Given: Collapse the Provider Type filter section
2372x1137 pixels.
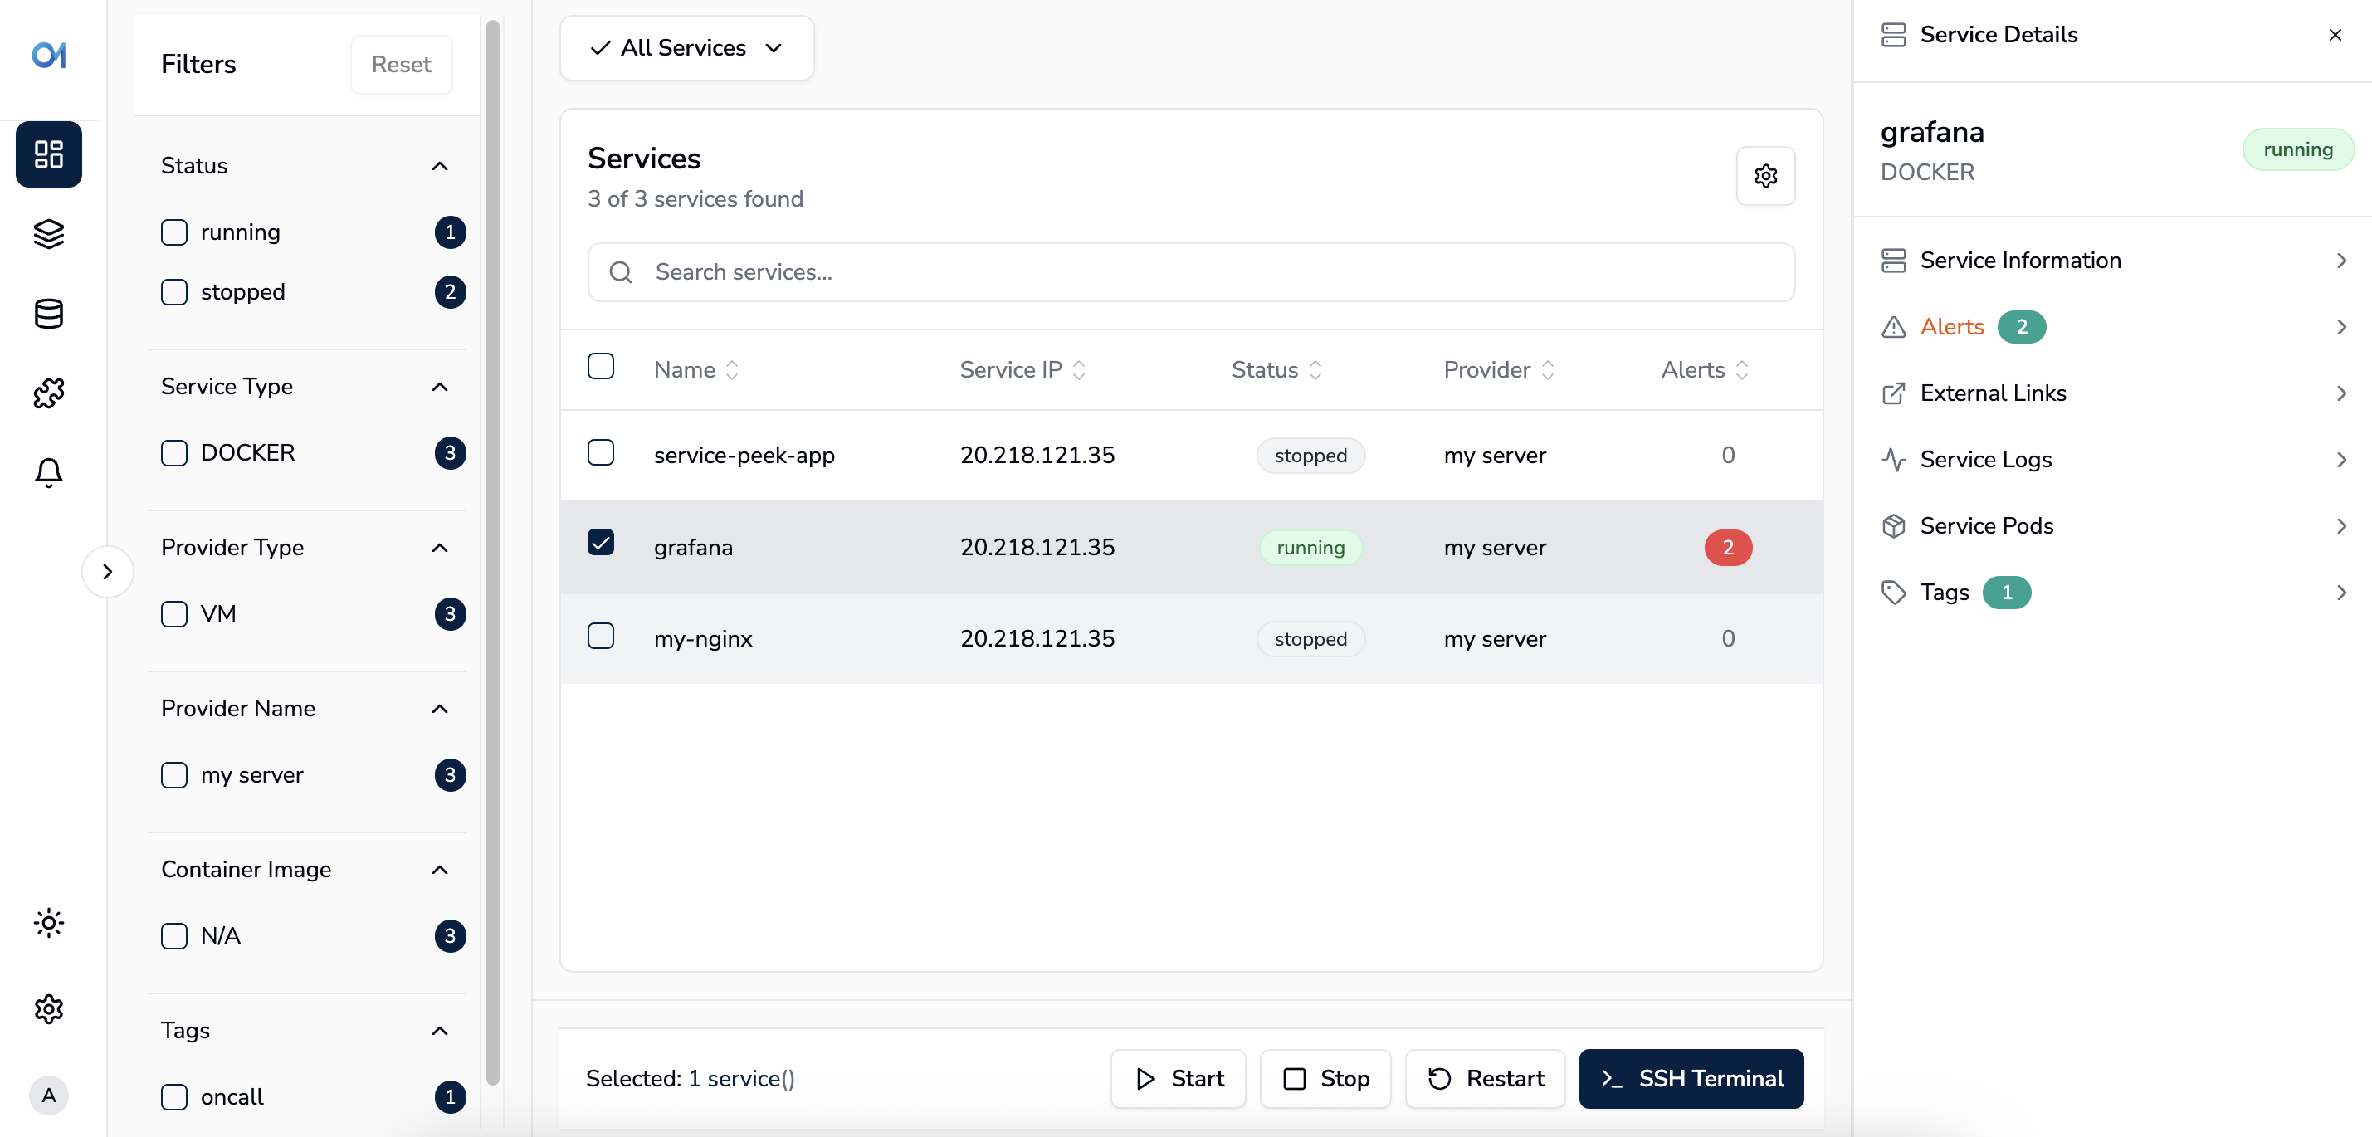Looking at the screenshot, I should coord(439,548).
